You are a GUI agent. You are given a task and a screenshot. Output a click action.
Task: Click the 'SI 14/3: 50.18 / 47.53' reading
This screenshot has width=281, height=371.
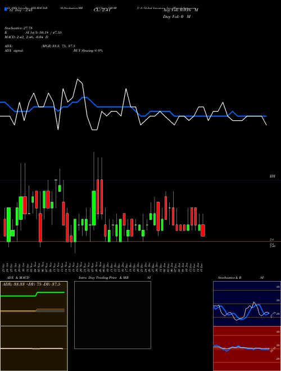[43, 33]
